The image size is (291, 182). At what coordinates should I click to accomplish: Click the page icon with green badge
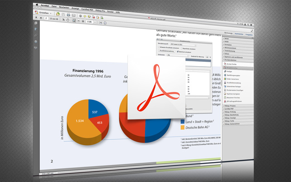click(x=102, y=18)
